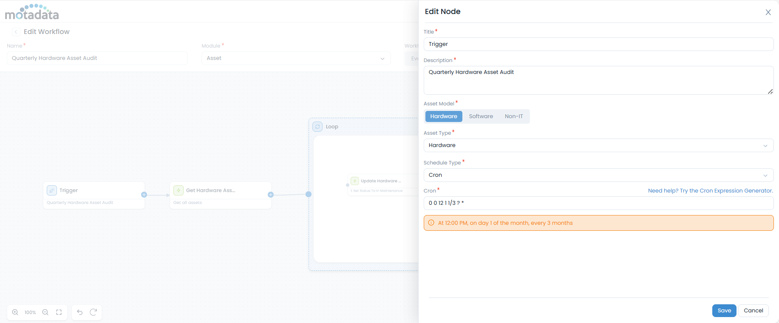Click the undo arrow icon
Image resolution: width=779 pixels, height=323 pixels.
[x=80, y=312]
